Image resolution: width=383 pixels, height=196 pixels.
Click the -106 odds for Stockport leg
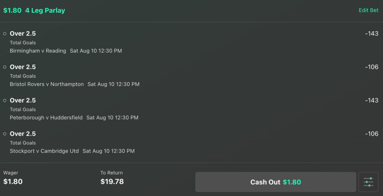tap(371, 134)
